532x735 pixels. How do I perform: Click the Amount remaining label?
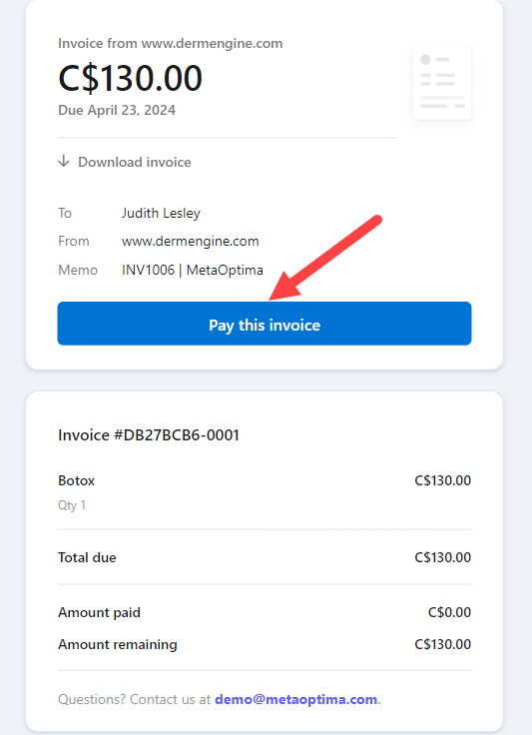(x=118, y=644)
